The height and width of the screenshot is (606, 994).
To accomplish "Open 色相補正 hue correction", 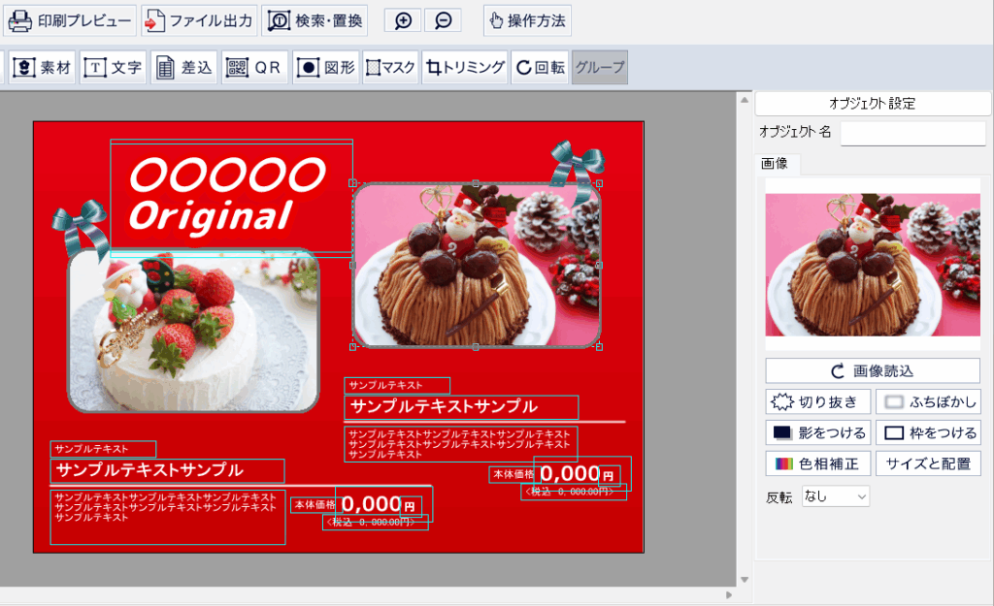I will pyautogui.click(x=816, y=463).
